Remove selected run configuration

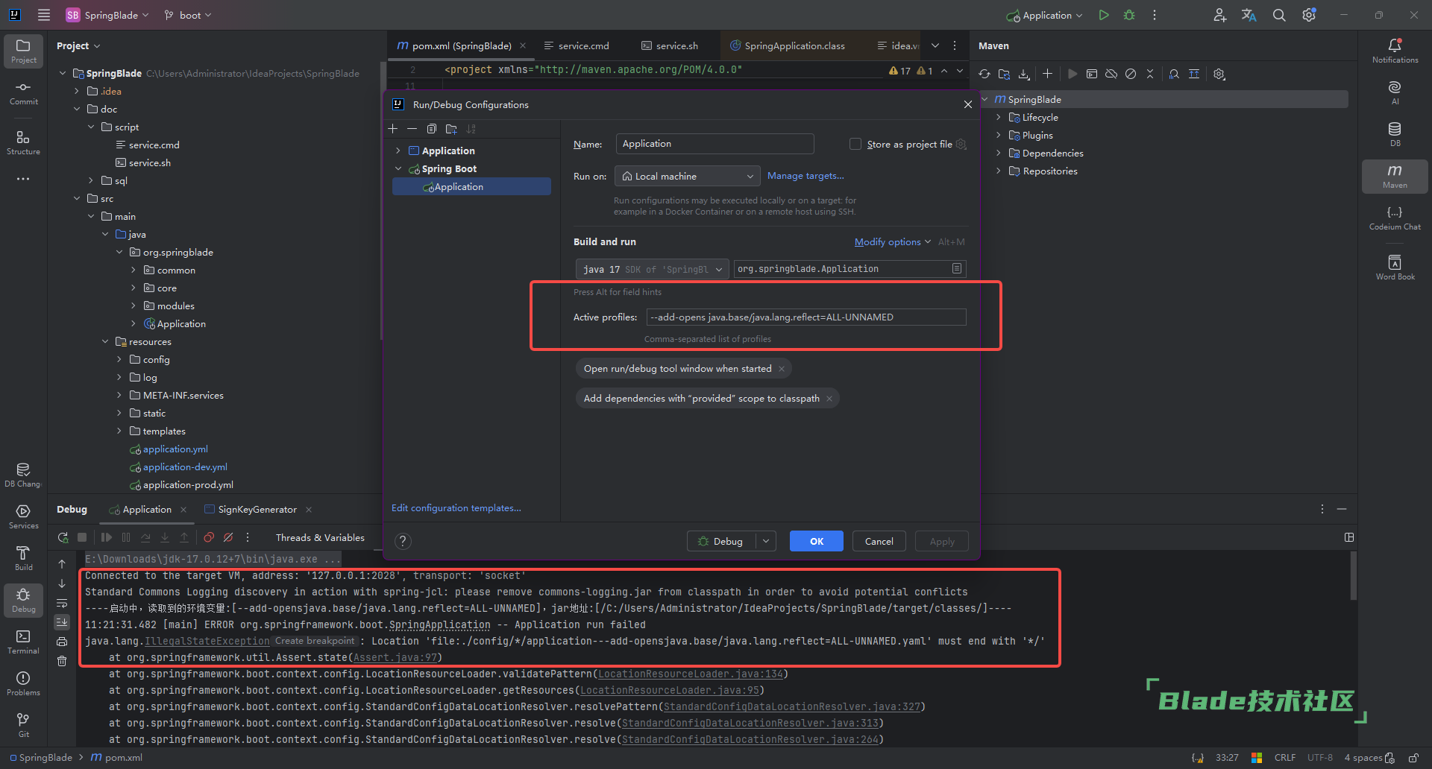tap(412, 129)
